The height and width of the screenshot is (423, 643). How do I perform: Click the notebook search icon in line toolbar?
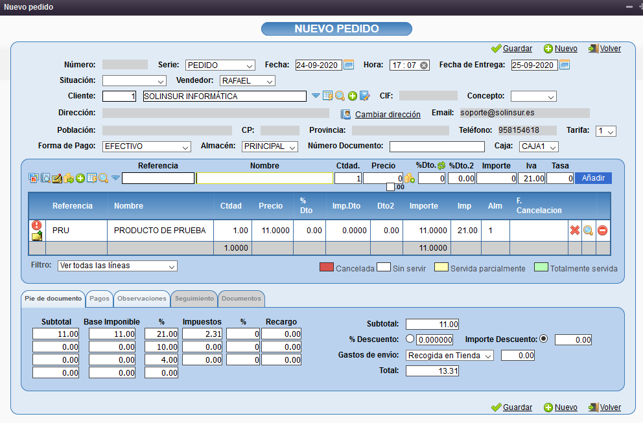[45, 178]
